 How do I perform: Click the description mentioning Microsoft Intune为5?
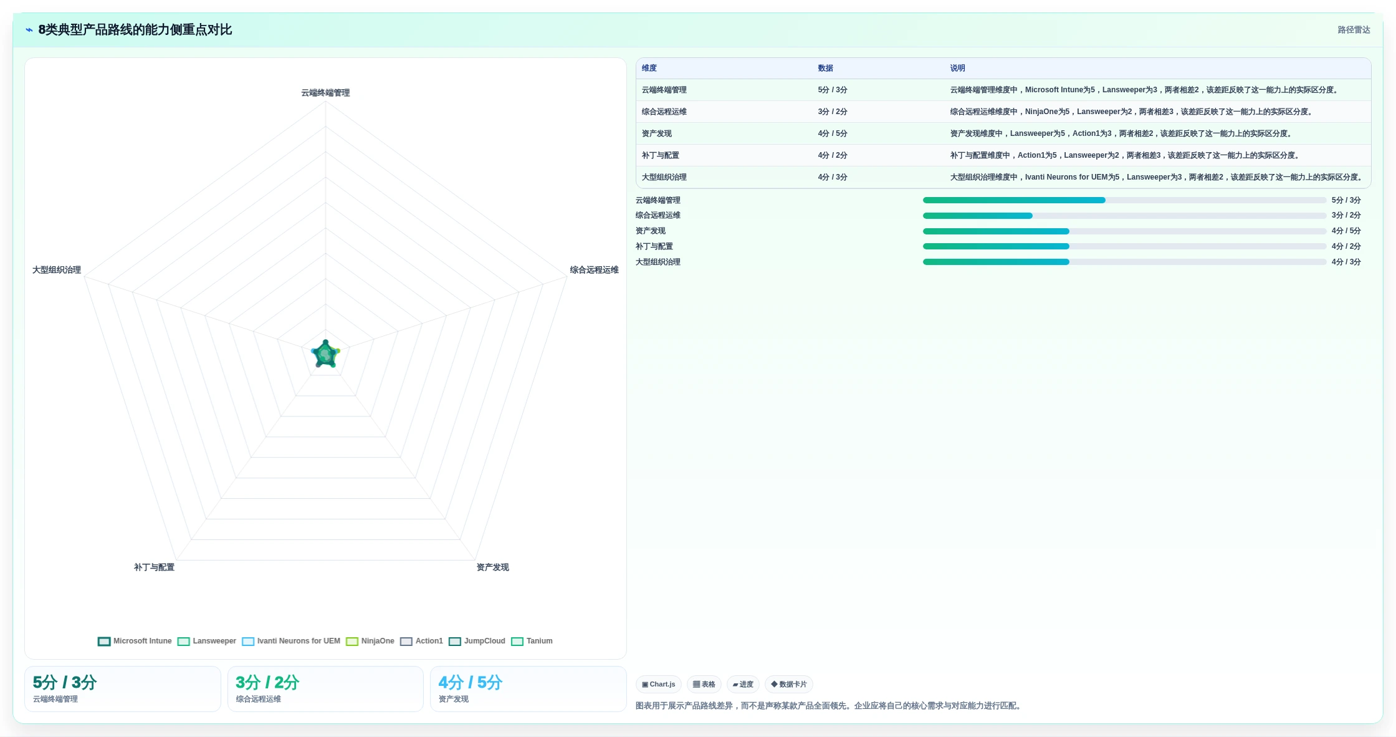(x=1144, y=90)
